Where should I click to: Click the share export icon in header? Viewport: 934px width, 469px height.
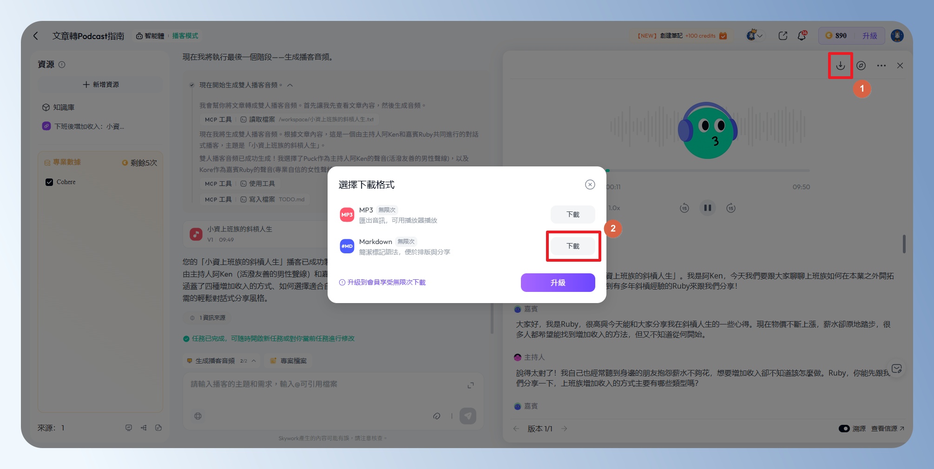click(x=783, y=36)
